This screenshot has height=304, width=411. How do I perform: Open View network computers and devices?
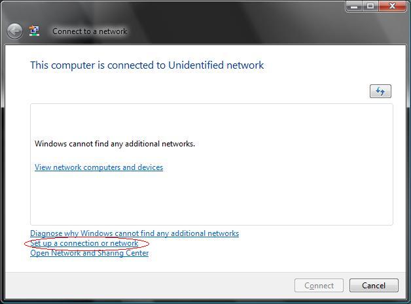pos(99,167)
